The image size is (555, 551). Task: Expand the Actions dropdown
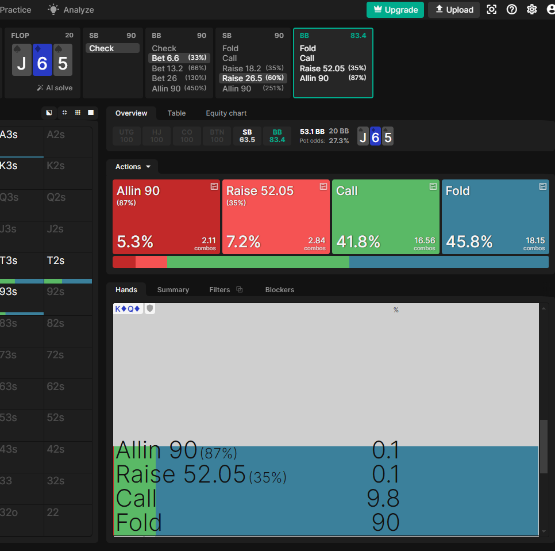click(x=133, y=167)
